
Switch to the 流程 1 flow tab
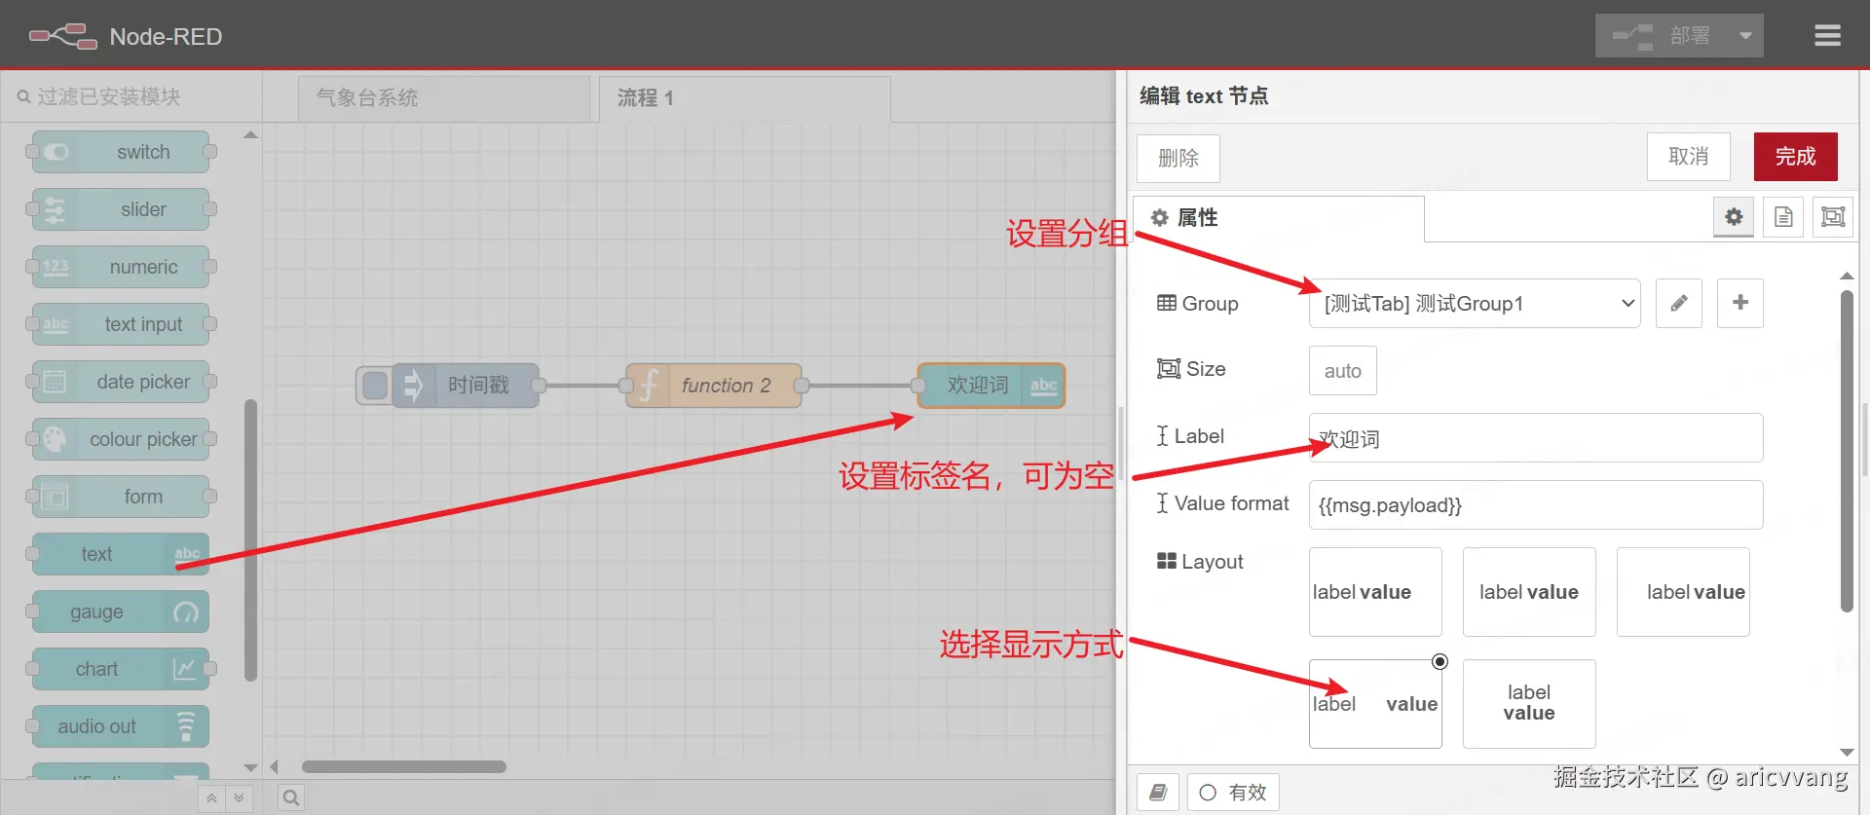tap(744, 98)
